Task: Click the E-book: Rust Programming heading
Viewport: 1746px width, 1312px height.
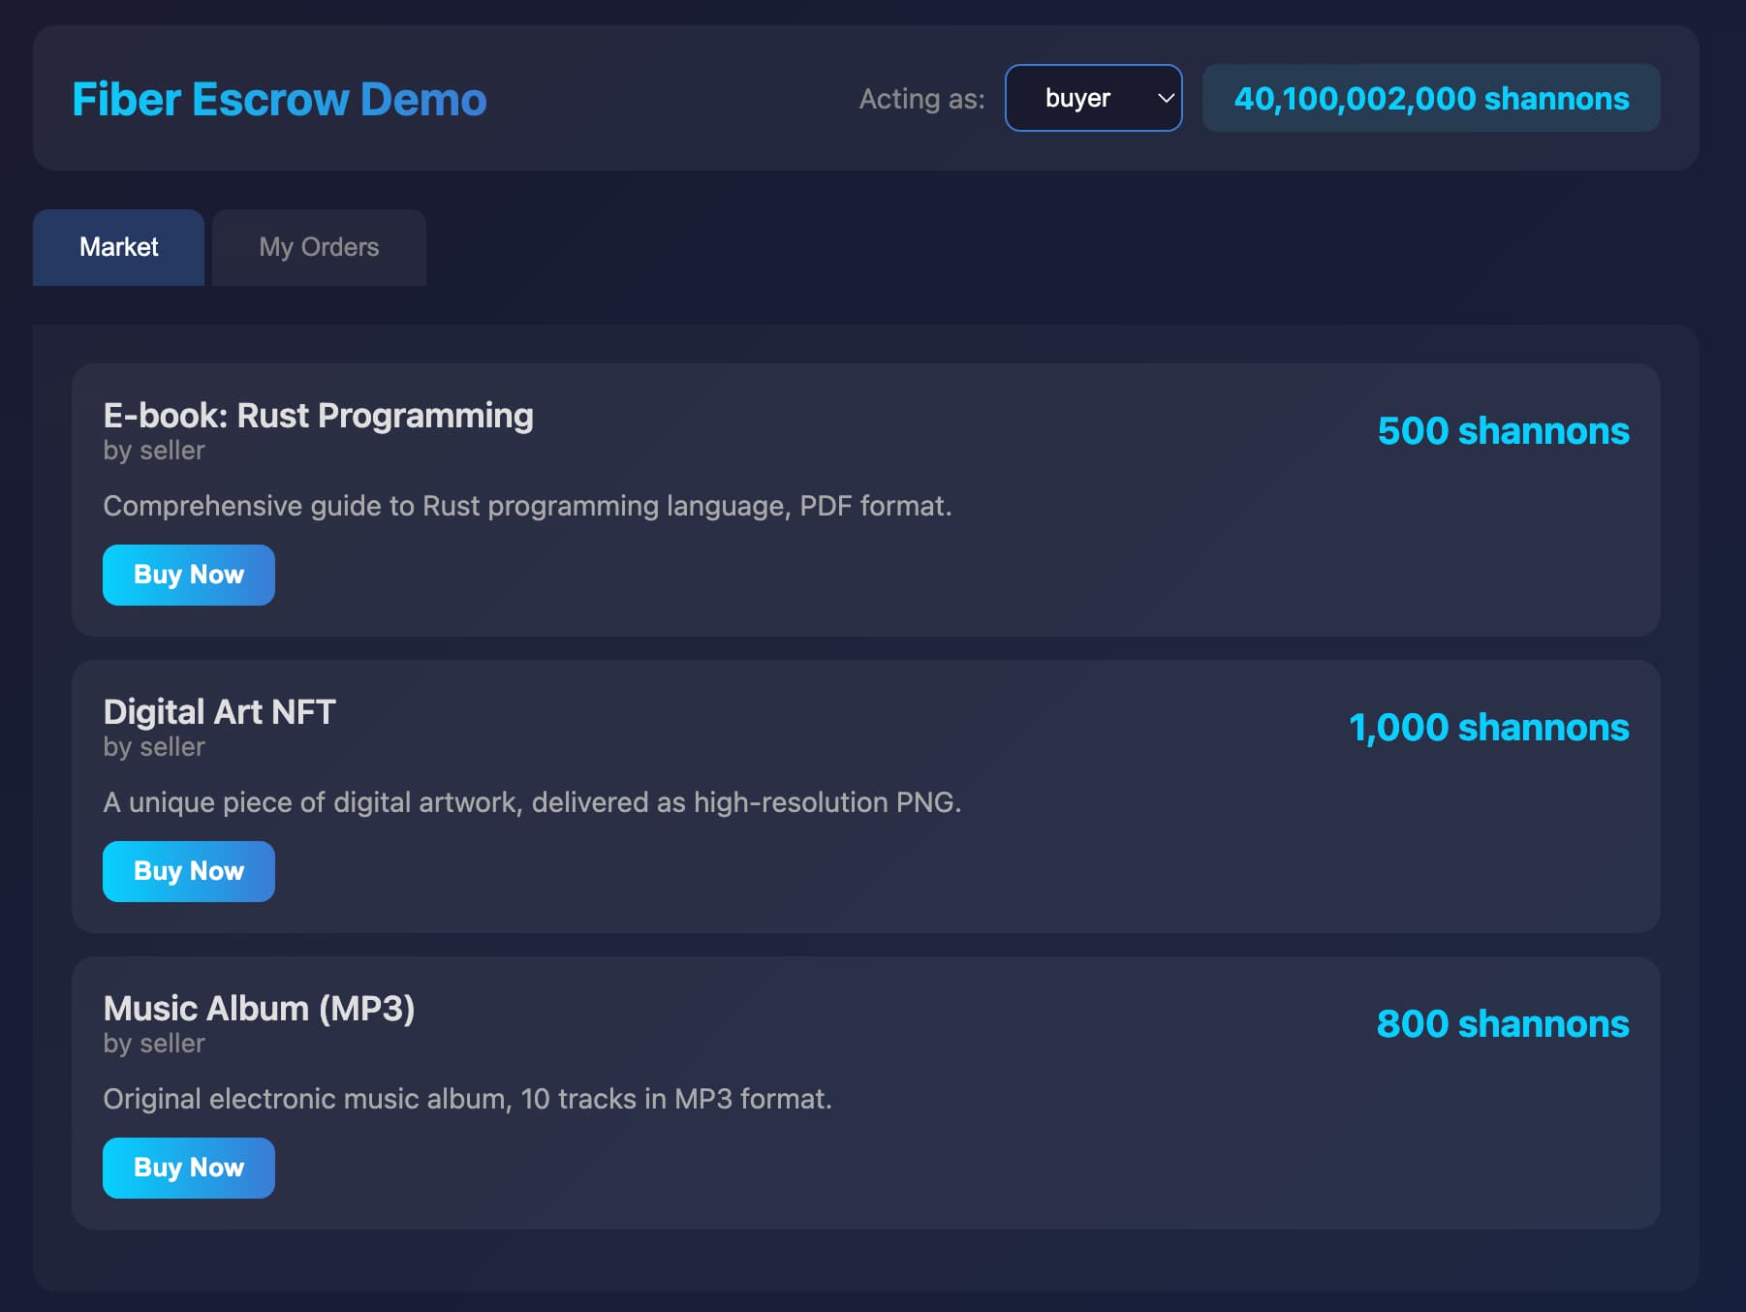Action: [318, 415]
